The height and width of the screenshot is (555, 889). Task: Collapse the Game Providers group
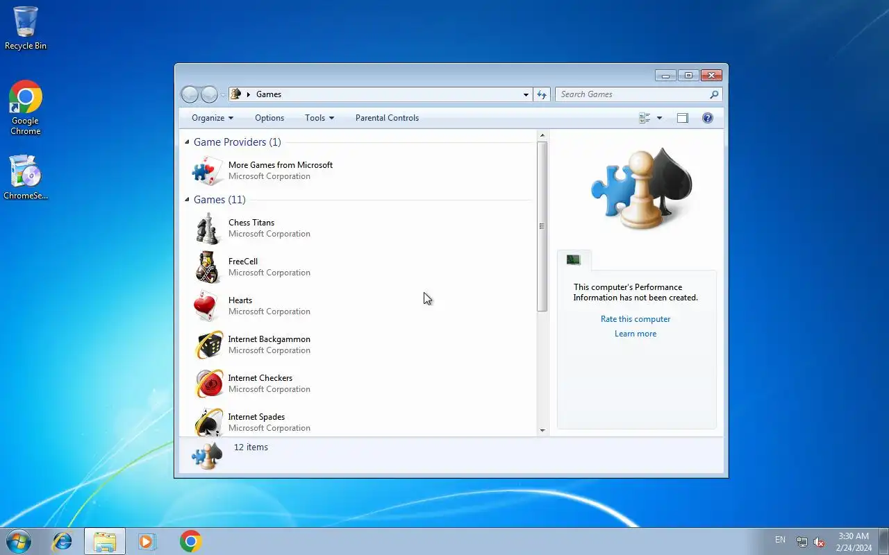187,142
